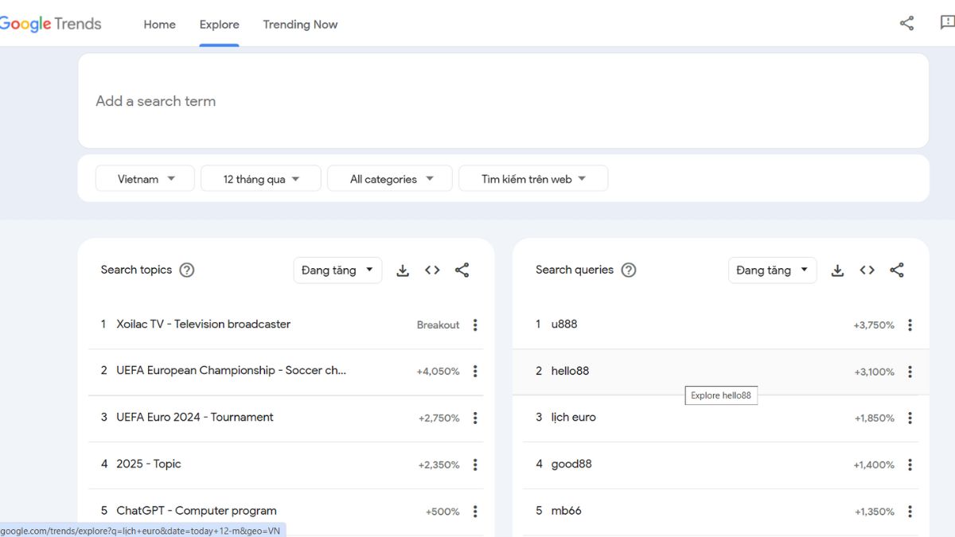Click the +3,750% value for u888
Image resolution: width=955 pixels, height=537 pixels.
click(x=874, y=325)
